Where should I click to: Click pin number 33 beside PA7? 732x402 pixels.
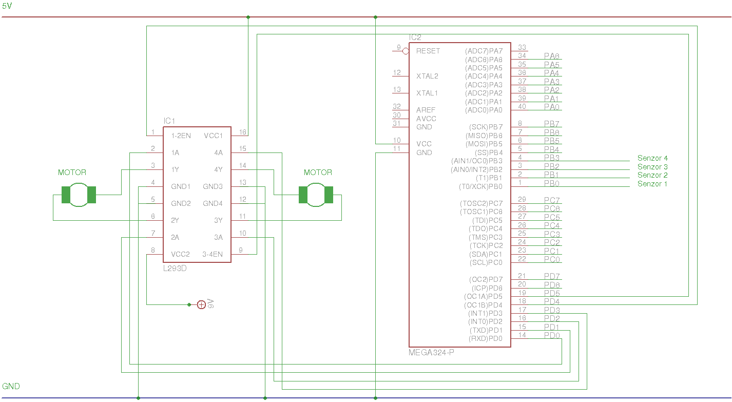click(x=522, y=47)
